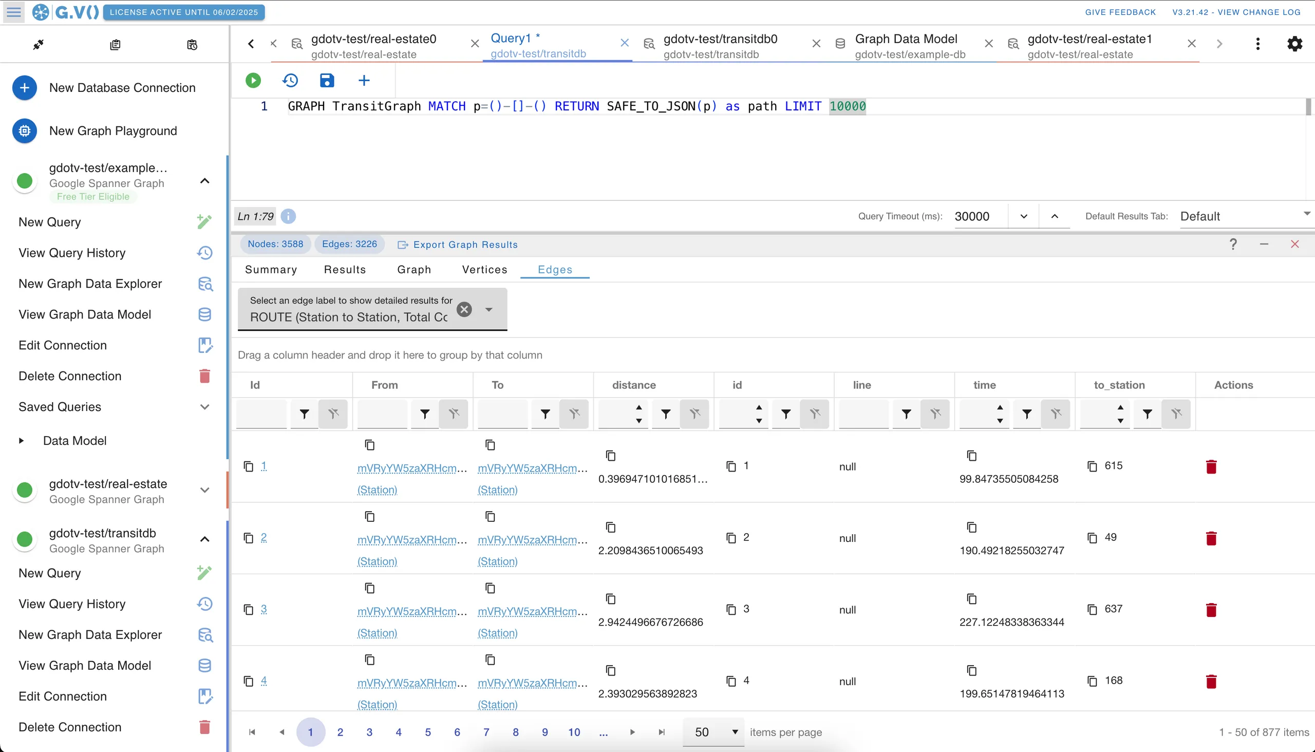Image resolution: width=1315 pixels, height=752 pixels.
Task: Delete edge row with to_station 615
Action: [x=1211, y=466]
